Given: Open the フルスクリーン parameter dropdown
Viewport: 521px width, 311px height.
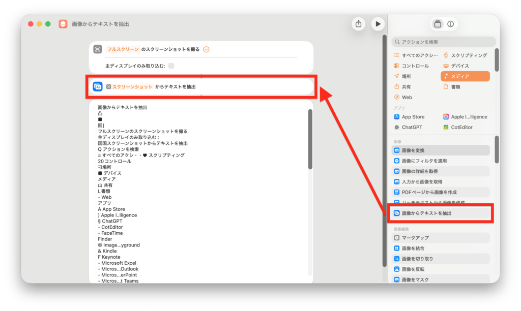Looking at the screenshot, I should 123,49.
